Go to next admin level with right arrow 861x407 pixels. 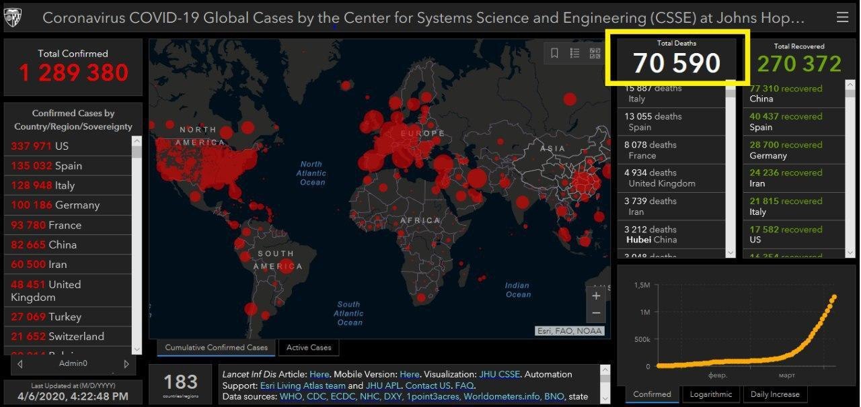[126, 364]
